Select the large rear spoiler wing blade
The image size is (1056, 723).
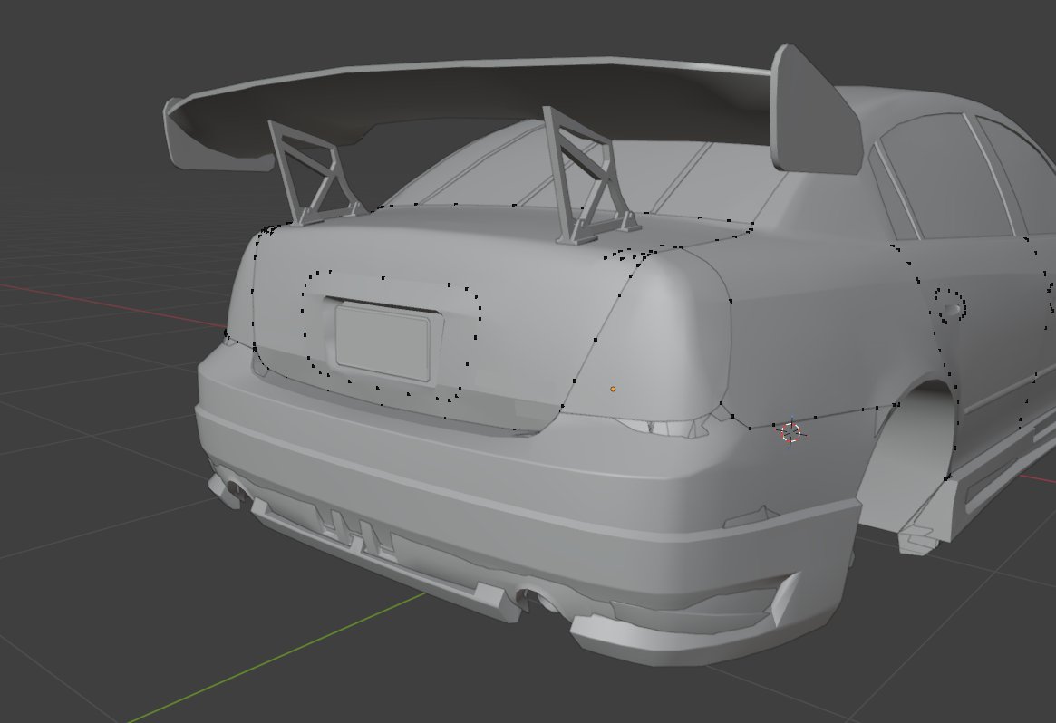tap(471, 101)
